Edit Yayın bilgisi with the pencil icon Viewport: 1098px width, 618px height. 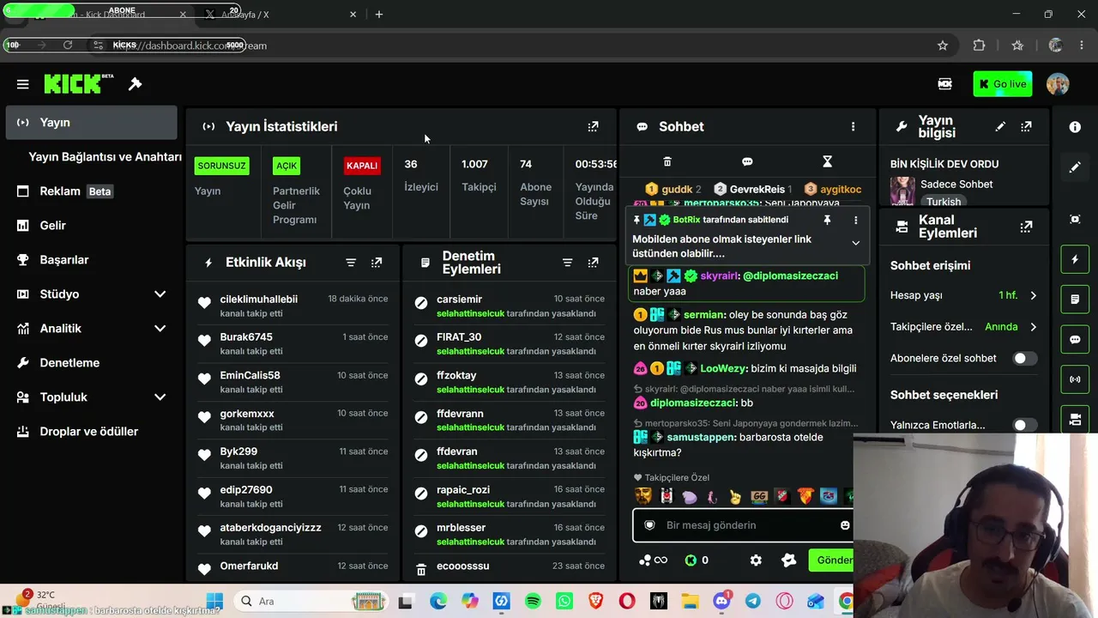(x=1000, y=126)
